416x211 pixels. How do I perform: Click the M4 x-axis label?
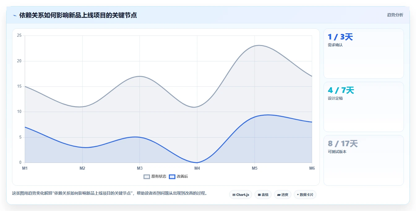pyautogui.click(x=197, y=168)
